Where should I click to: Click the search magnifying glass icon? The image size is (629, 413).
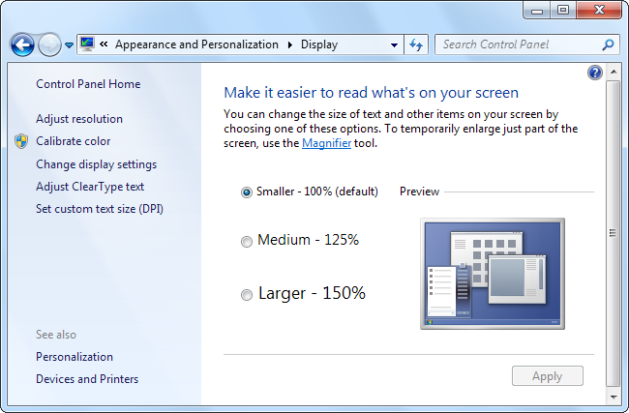tap(608, 44)
